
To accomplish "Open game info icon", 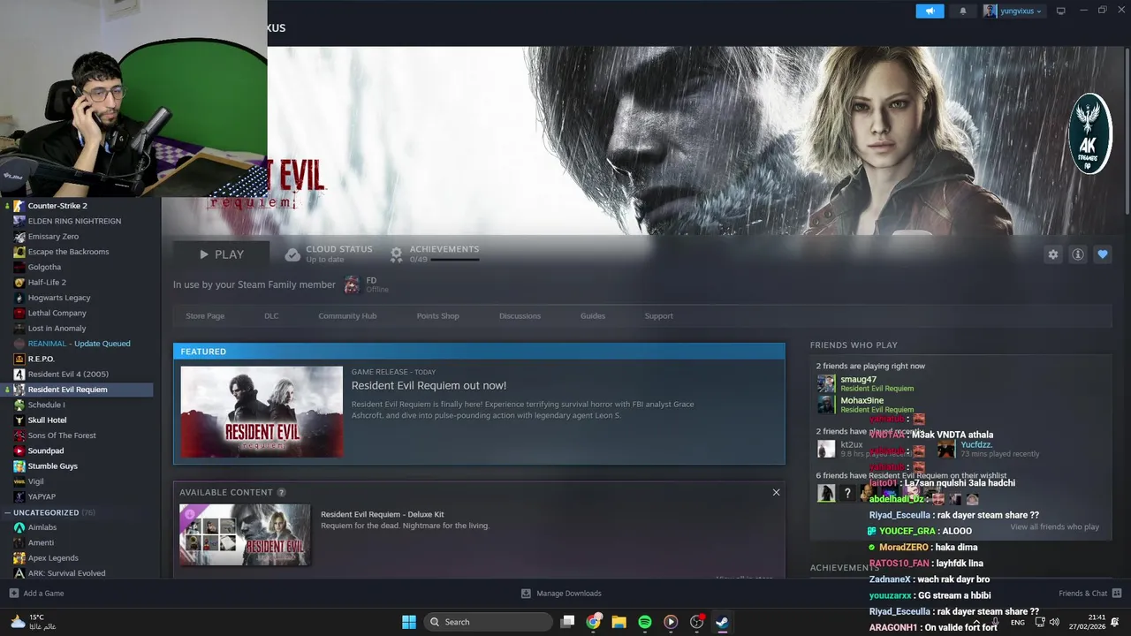I will pos(1077,254).
